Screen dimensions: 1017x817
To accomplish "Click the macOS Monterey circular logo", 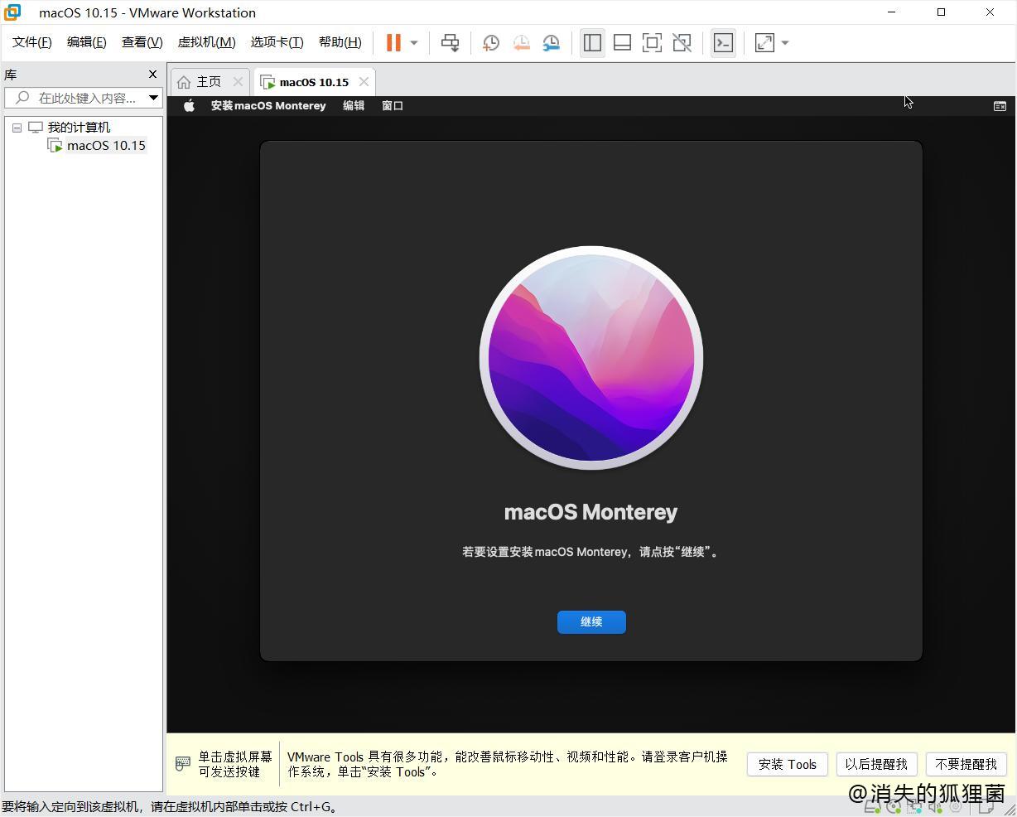I will tap(591, 358).
